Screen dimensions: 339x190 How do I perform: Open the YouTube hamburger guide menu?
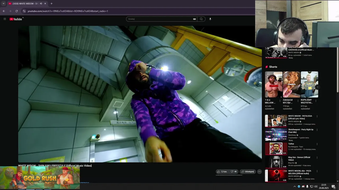click(5, 19)
